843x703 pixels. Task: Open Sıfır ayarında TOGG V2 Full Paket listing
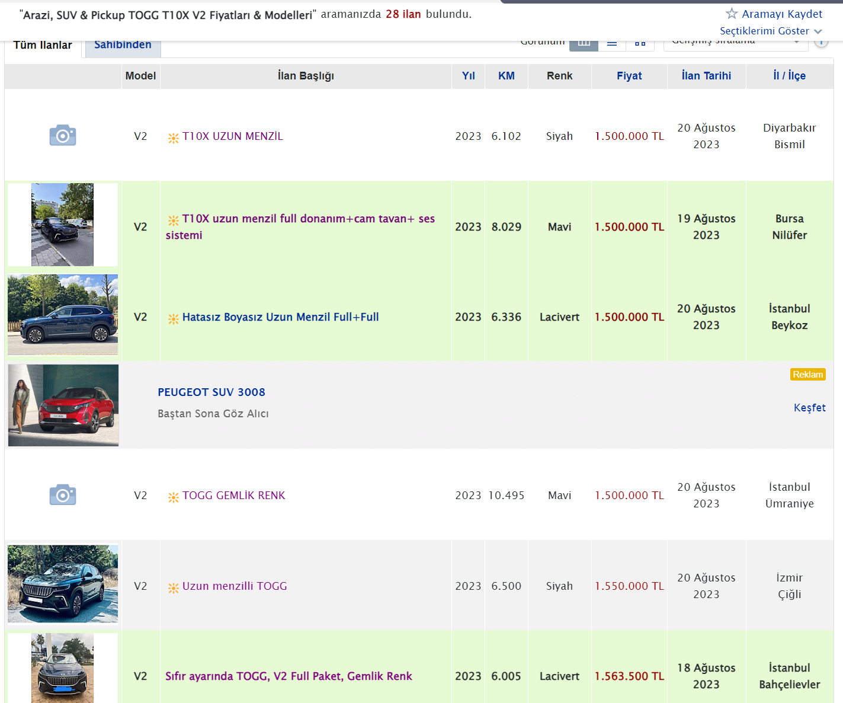pos(289,676)
